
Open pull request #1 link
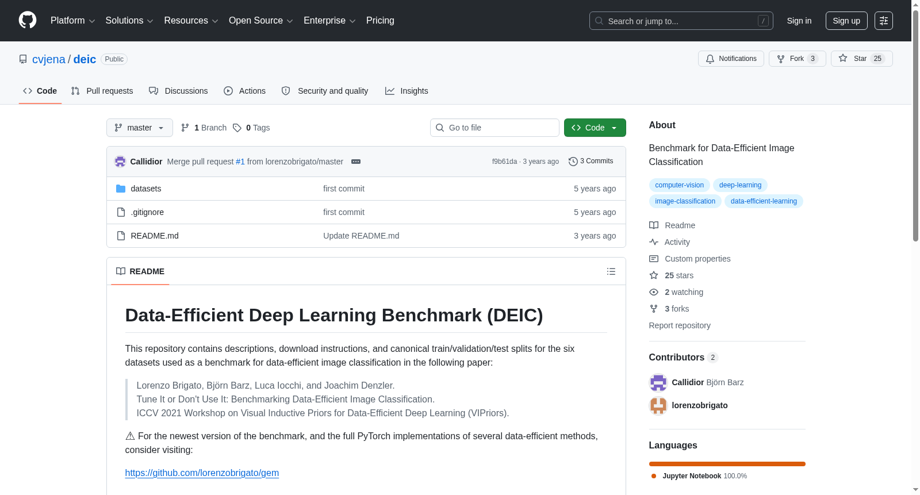240,162
